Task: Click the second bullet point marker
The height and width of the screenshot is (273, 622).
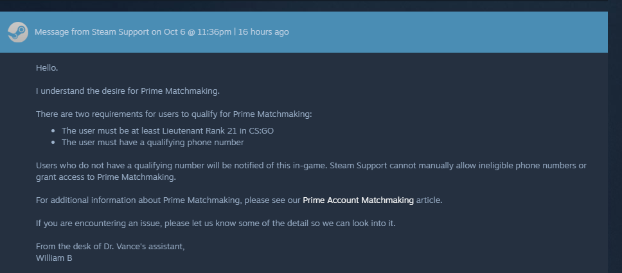Action: tap(54, 143)
